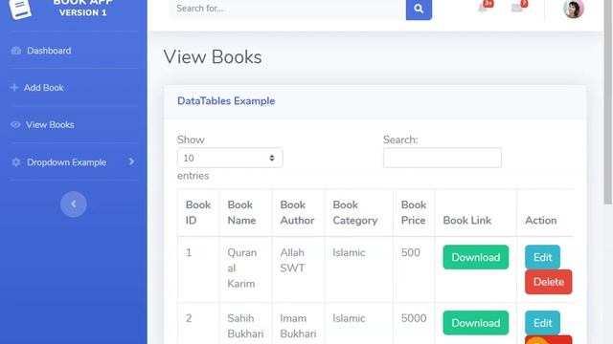
Task: Sort by the Book Category column header
Action: [358, 212]
